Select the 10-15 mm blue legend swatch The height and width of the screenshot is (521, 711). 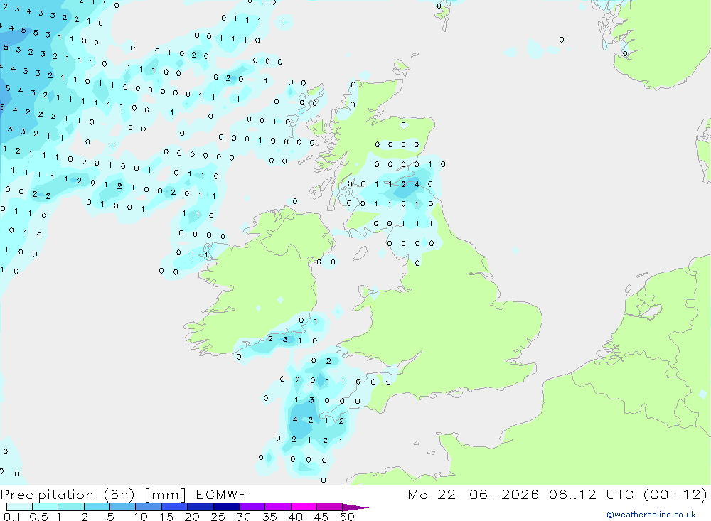point(149,507)
